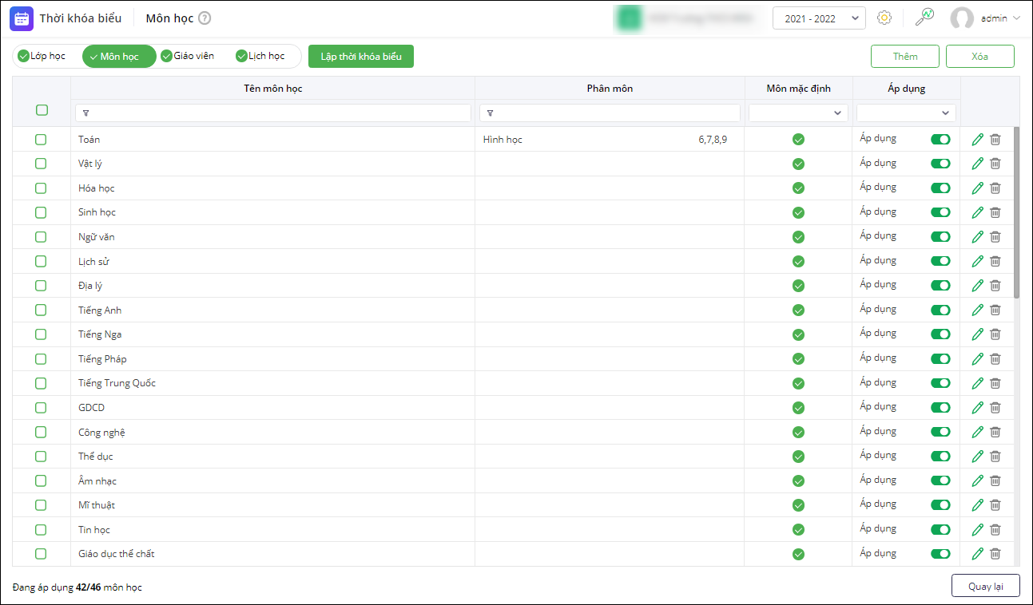Viewport: 1033px width, 605px height.
Task: Click the Giáo dục thể chất subject name
Action: point(117,554)
